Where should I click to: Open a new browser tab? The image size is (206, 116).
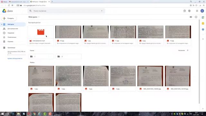point(52,2)
